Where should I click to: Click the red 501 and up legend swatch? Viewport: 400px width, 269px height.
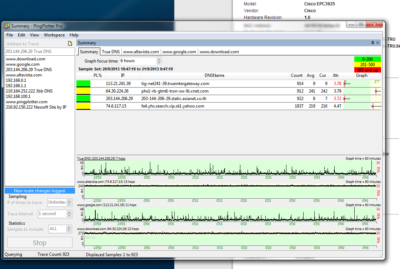(x=367, y=70)
